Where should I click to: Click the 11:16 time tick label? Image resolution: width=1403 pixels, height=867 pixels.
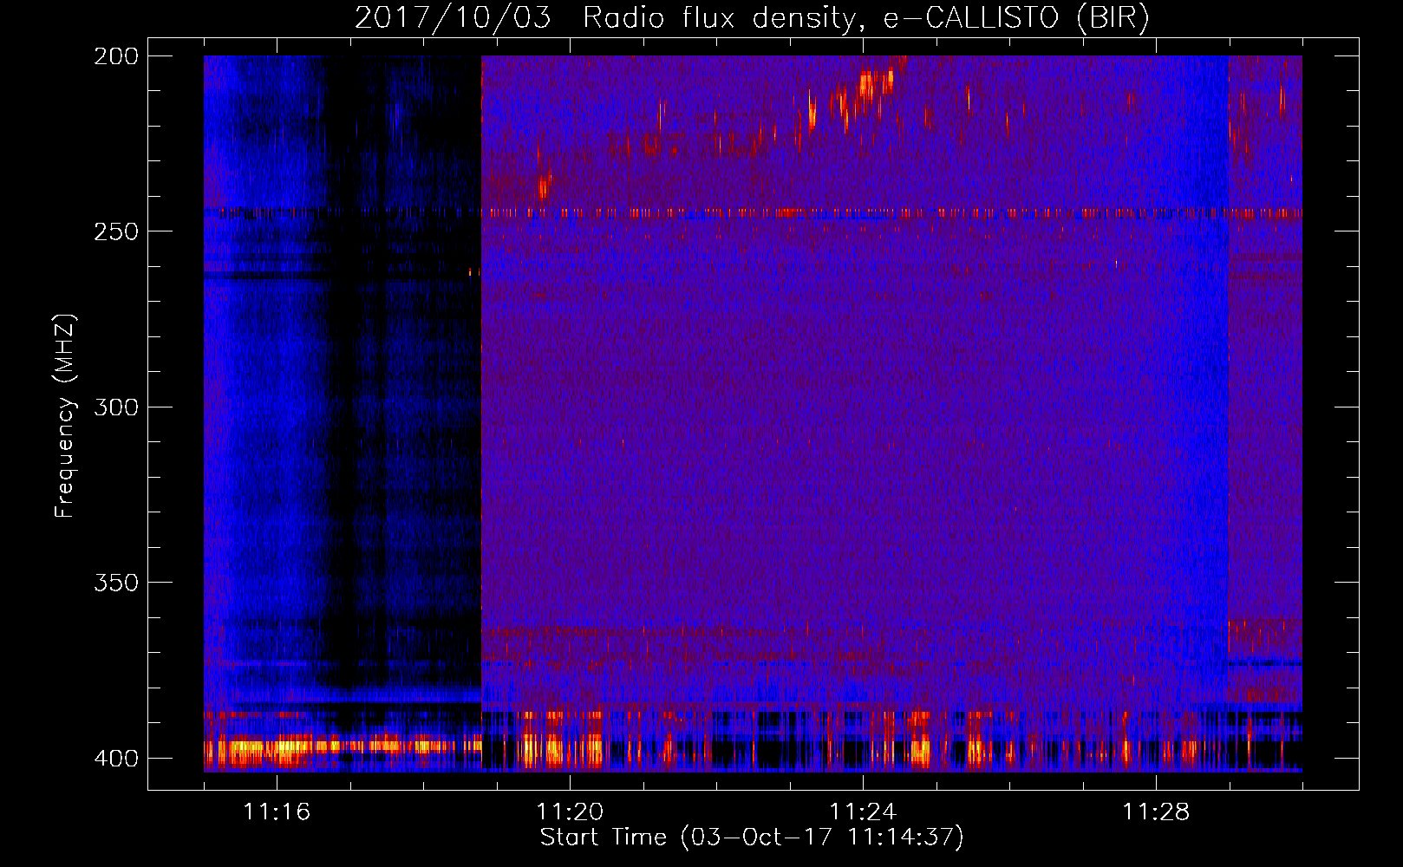click(277, 812)
